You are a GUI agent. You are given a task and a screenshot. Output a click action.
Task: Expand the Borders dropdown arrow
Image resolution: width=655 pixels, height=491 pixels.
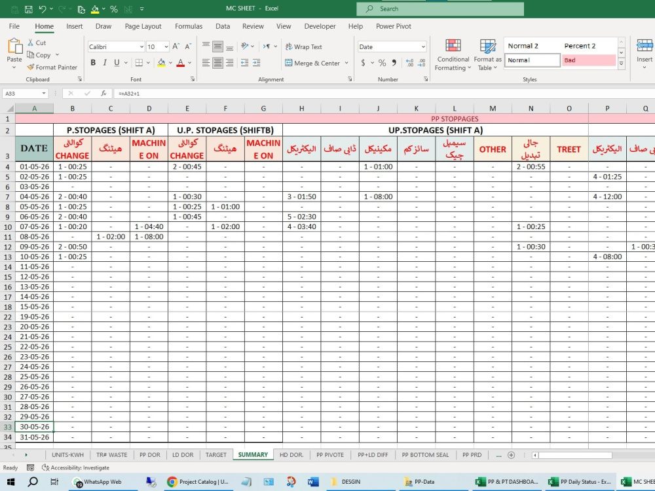point(148,63)
